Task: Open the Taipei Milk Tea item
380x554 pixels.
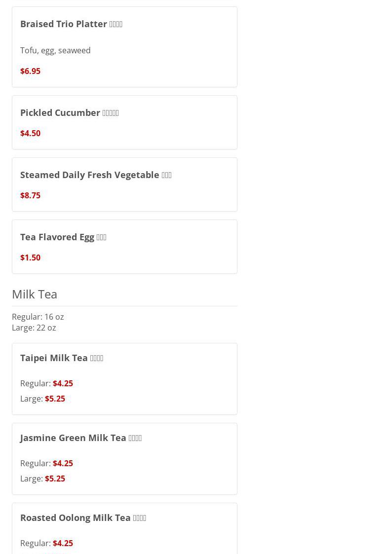Action: coord(62,358)
